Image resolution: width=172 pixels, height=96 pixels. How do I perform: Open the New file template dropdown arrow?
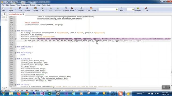7,9
